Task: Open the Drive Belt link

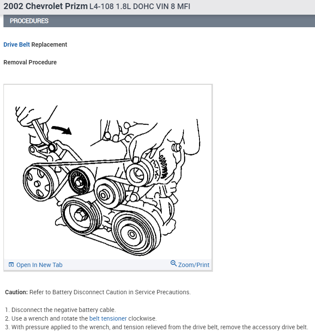Action: (16, 45)
